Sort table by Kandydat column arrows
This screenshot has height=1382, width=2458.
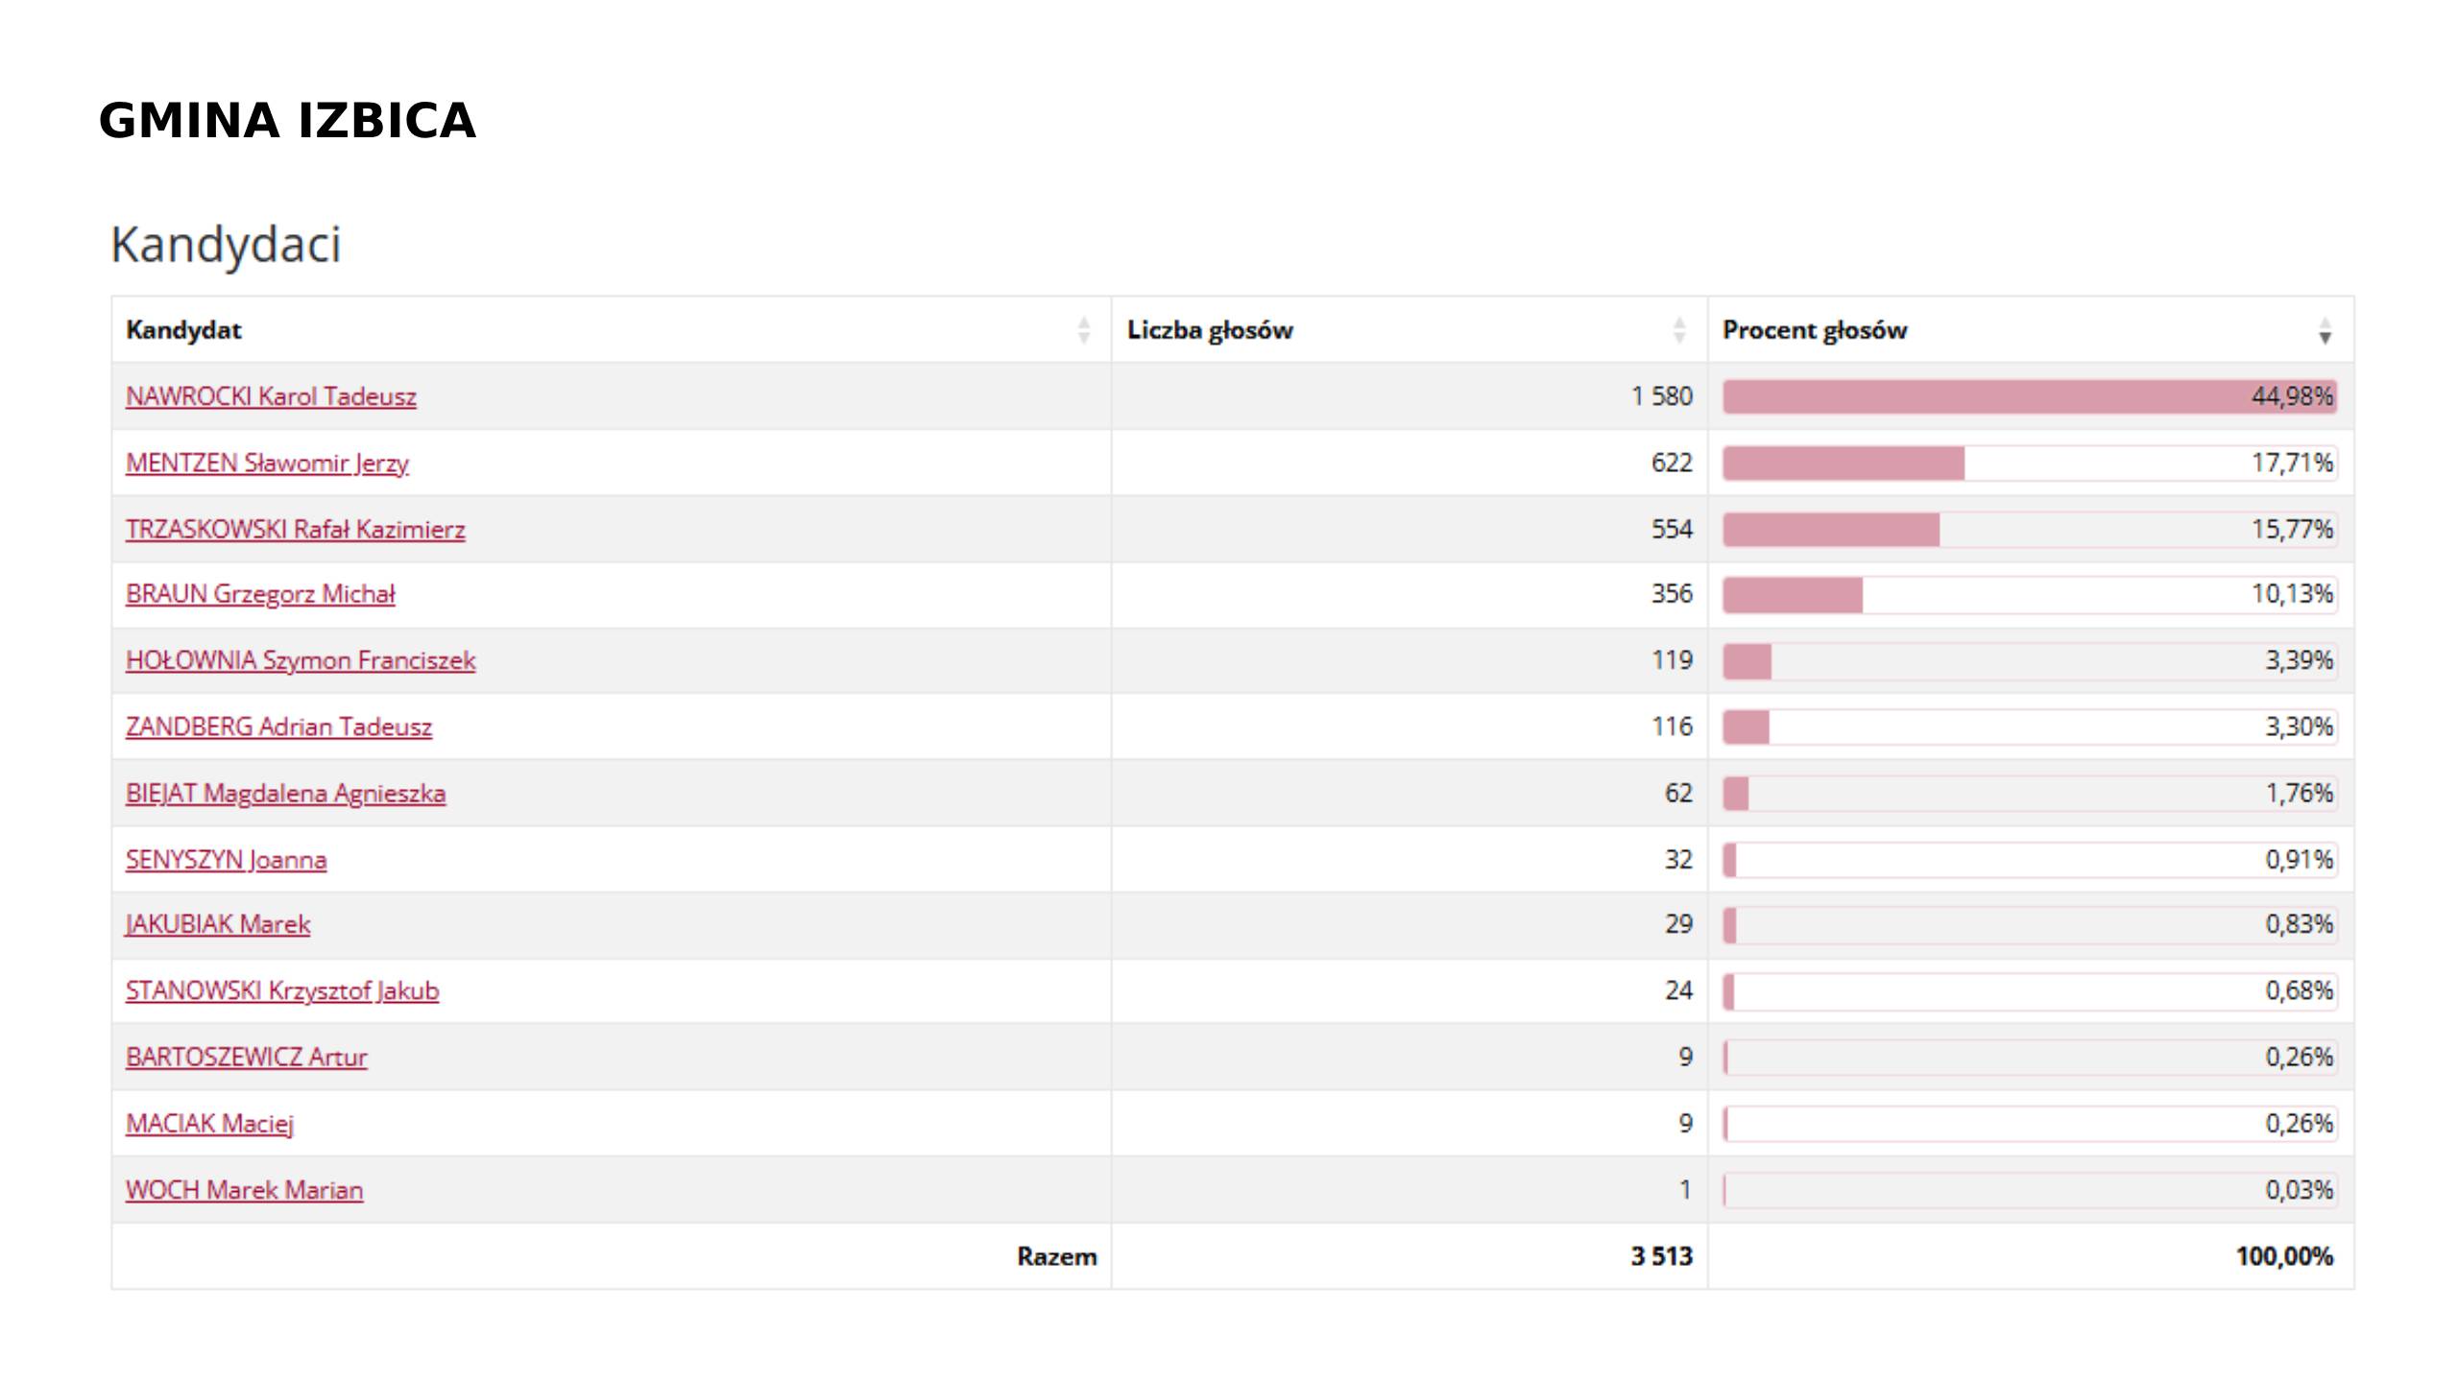(1083, 330)
